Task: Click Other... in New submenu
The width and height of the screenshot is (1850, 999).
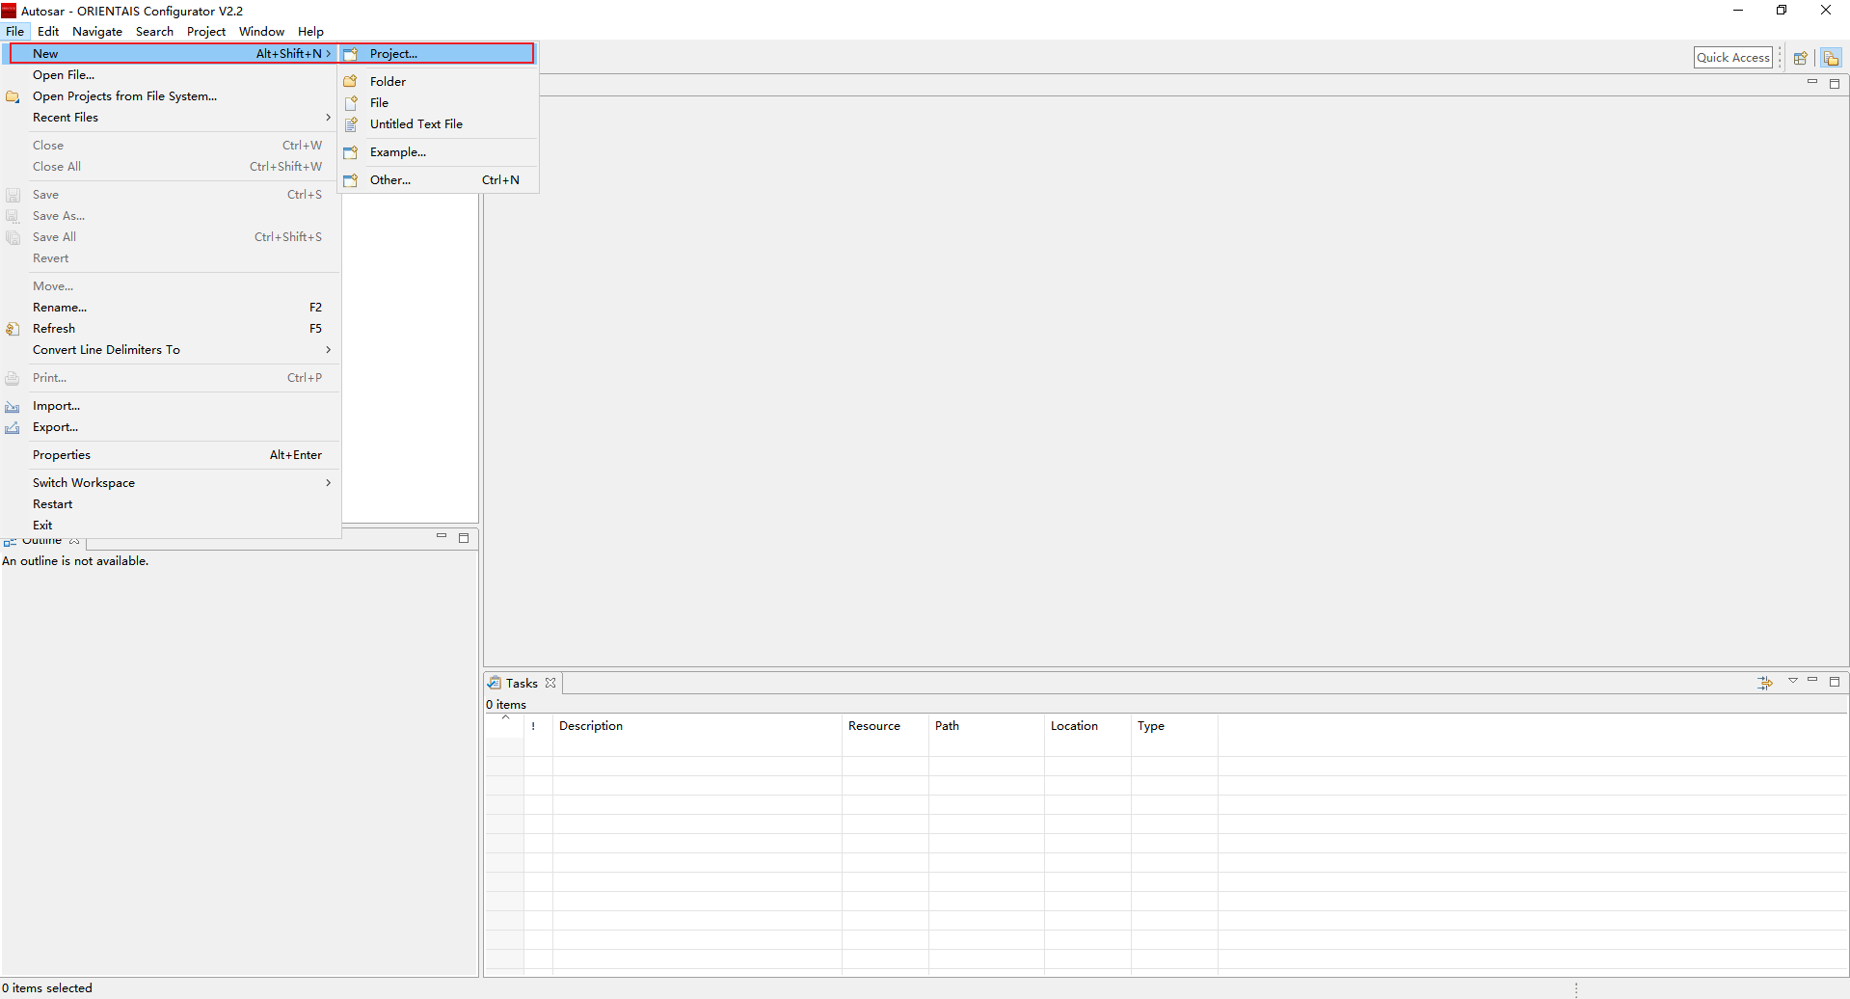Action: 389,180
